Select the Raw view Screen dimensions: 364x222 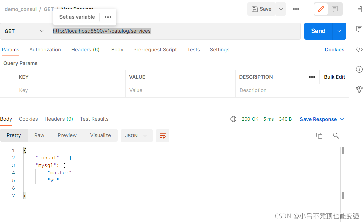[39, 135]
